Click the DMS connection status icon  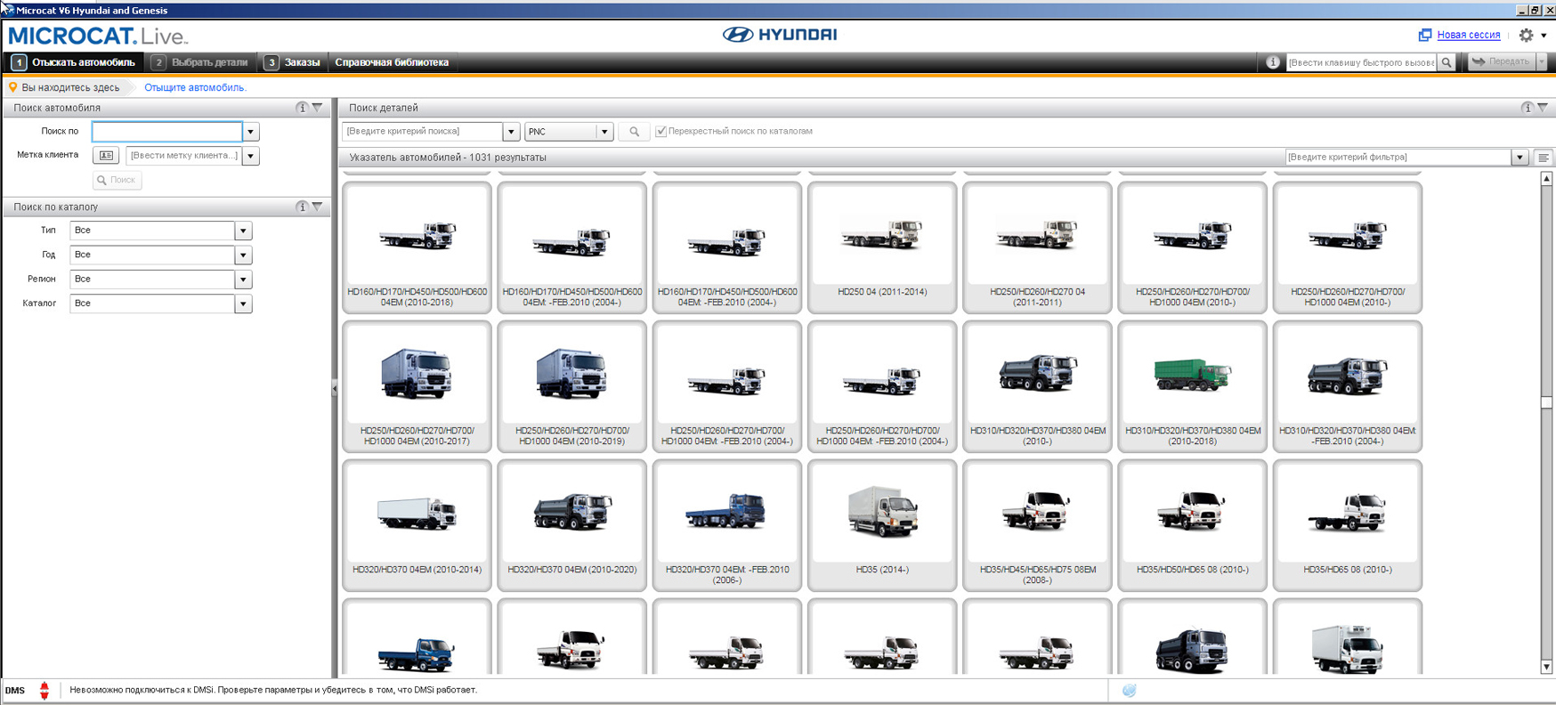44,690
